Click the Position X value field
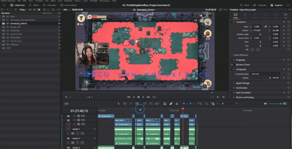This screenshot has height=149, width=292. 257,30
